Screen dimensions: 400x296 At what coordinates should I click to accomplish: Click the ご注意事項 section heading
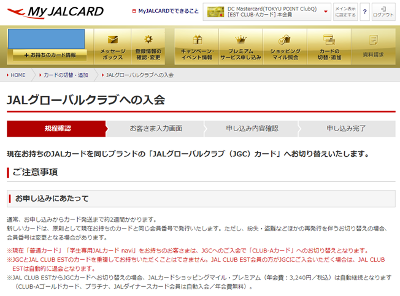point(35,172)
